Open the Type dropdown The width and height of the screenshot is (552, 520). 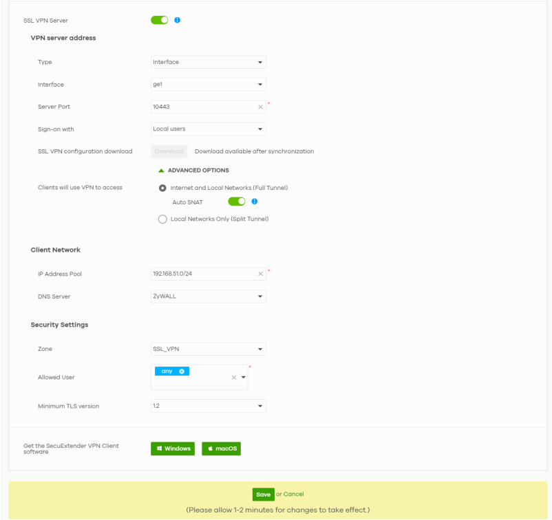tap(209, 62)
